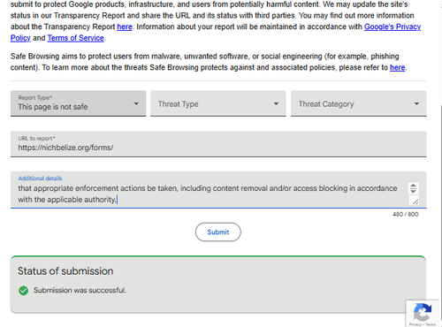Click the 'Submission was successful.' text
The width and height of the screenshot is (442, 327).
[80, 290]
